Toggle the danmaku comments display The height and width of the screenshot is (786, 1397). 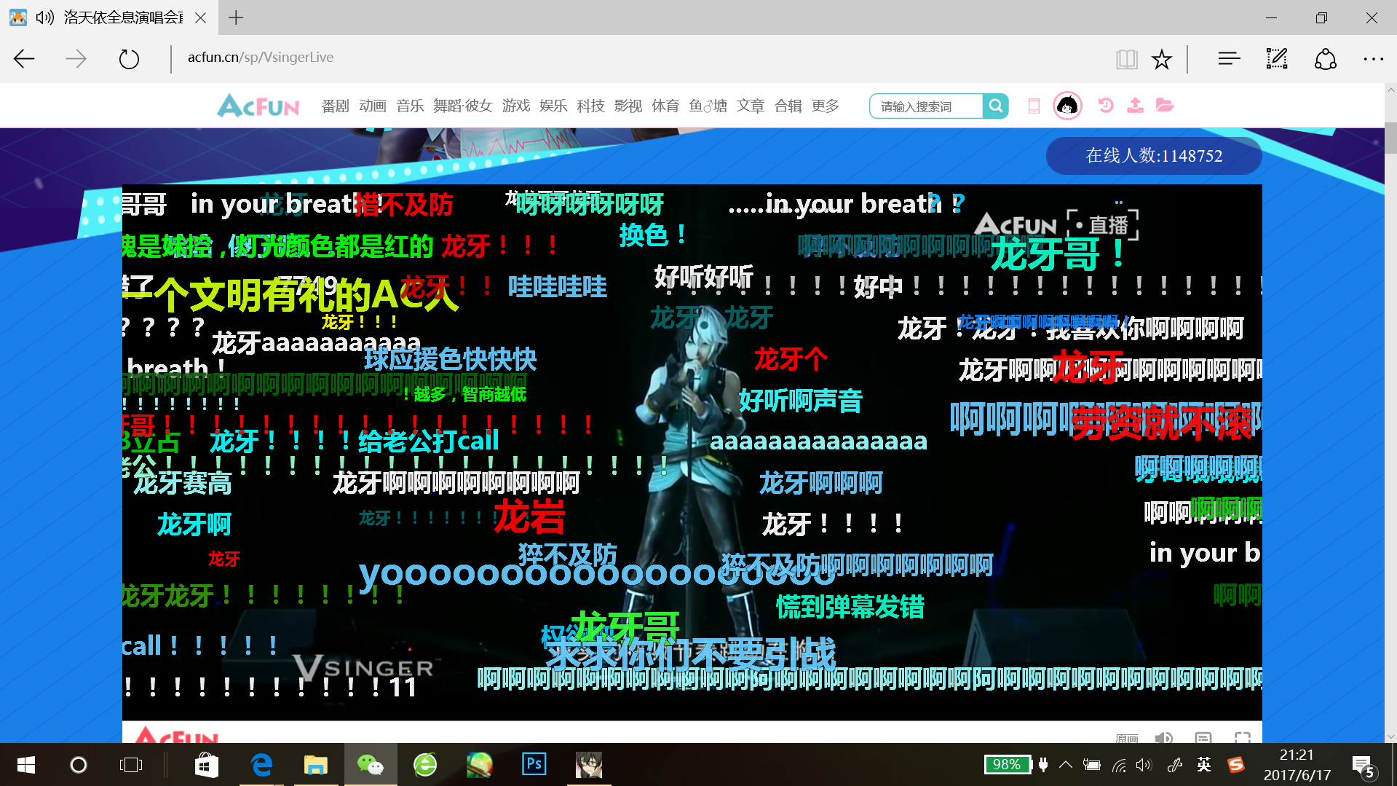coord(1203,737)
